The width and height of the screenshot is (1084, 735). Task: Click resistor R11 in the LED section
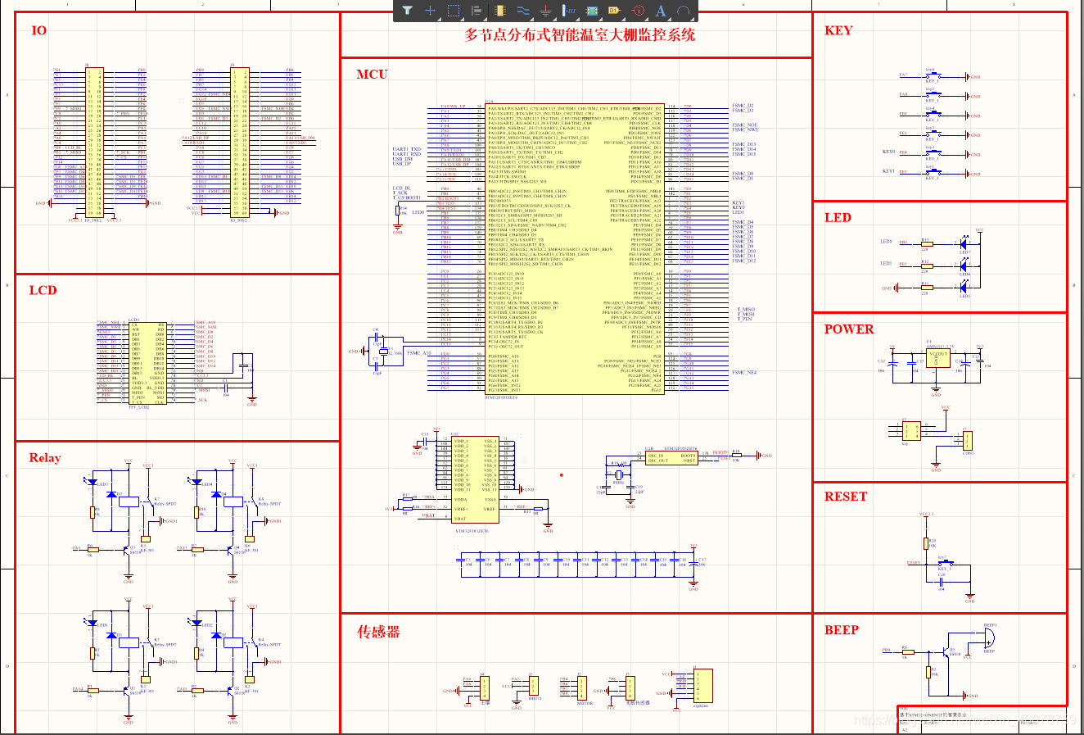[928, 288]
